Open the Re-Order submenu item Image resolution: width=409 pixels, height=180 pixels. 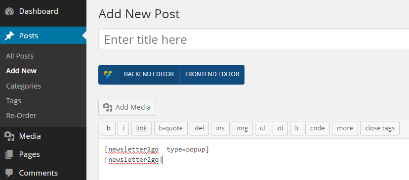point(21,116)
